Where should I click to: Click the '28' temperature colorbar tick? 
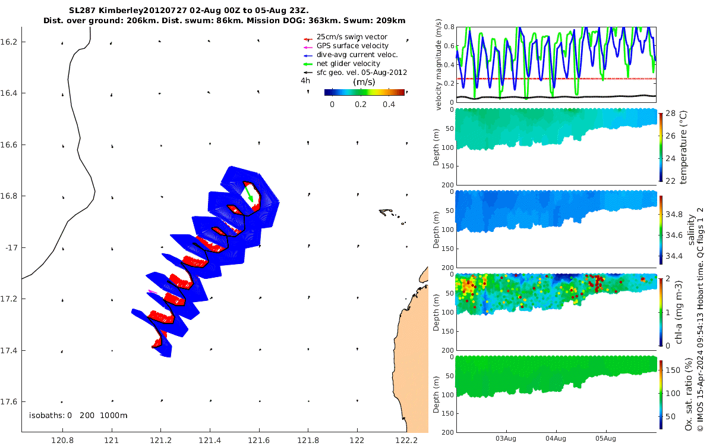tap(670, 113)
